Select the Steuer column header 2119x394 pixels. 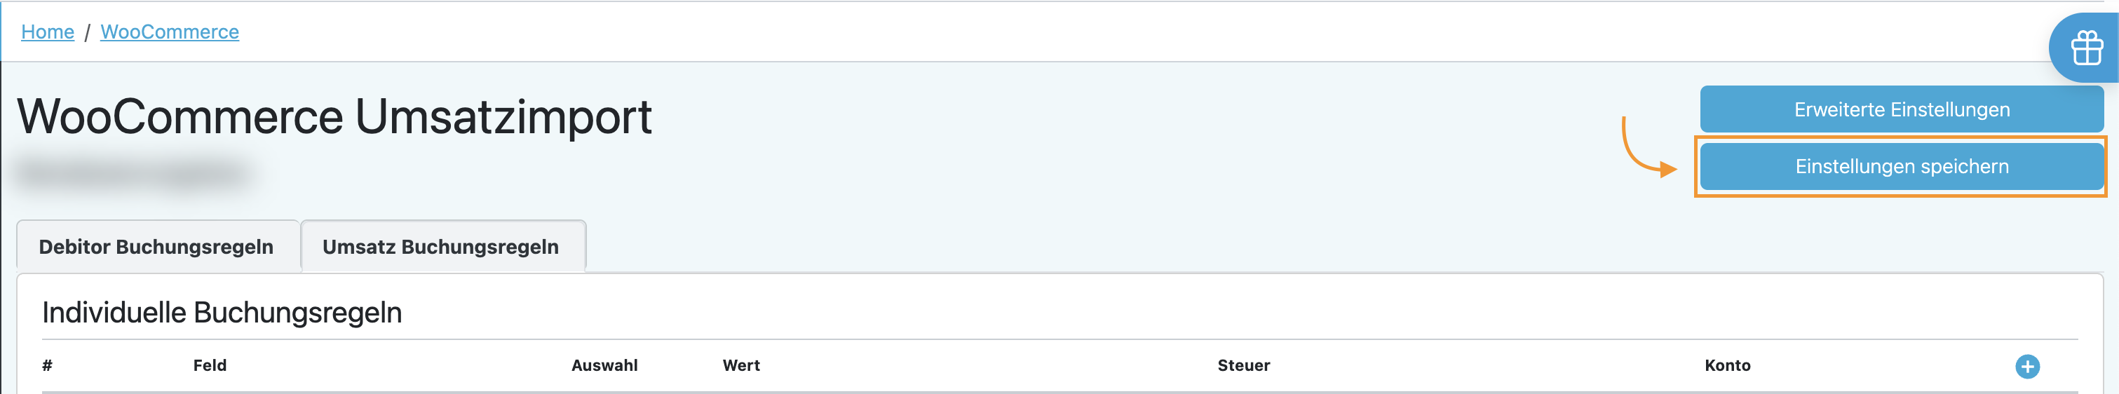pos(1244,365)
